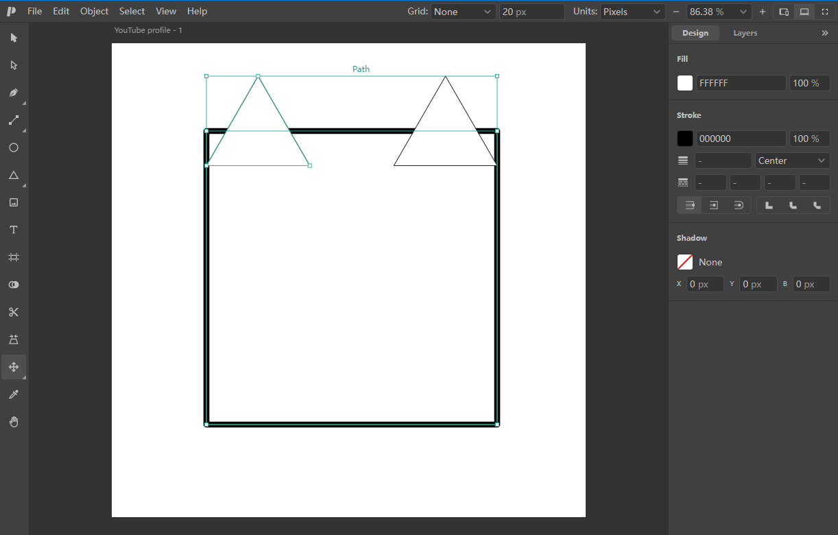Select the Image placement tool
Viewport: 838px width, 535px height.
[x=14, y=202]
